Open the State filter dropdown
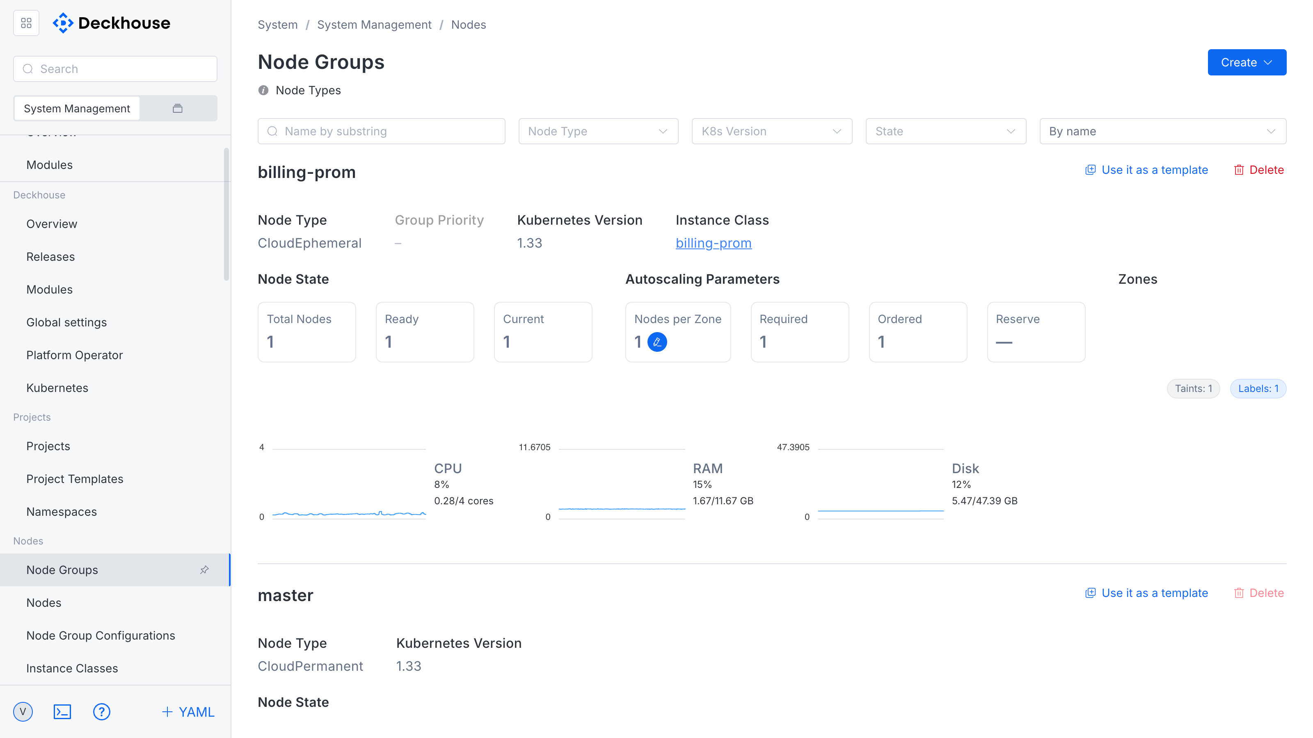The image size is (1313, 738). 945,131
